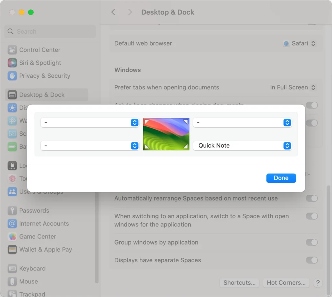Viewport: 332px width, 297px height.
Task: Click the search magnifying glass icon
Action: (10, 31)
